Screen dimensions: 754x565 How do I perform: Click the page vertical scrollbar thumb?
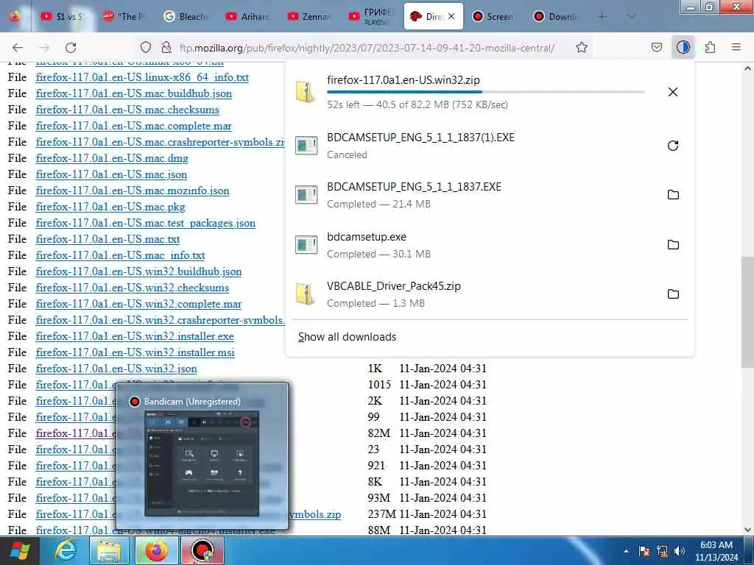pyautogui.click(x=747, y=312)
